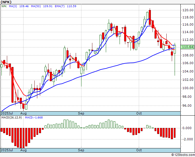Click the 120.00 price axis label
The height and width of the screenshot is (157, 195).
[x=188, y=10]
